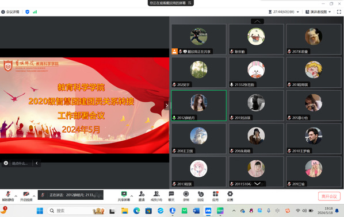Open the Members (18) list
This screenshot has height=217, width=344.
[x=156, y=196]
